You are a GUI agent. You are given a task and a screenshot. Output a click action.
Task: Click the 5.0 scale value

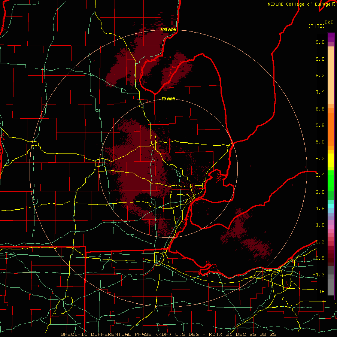320,142
